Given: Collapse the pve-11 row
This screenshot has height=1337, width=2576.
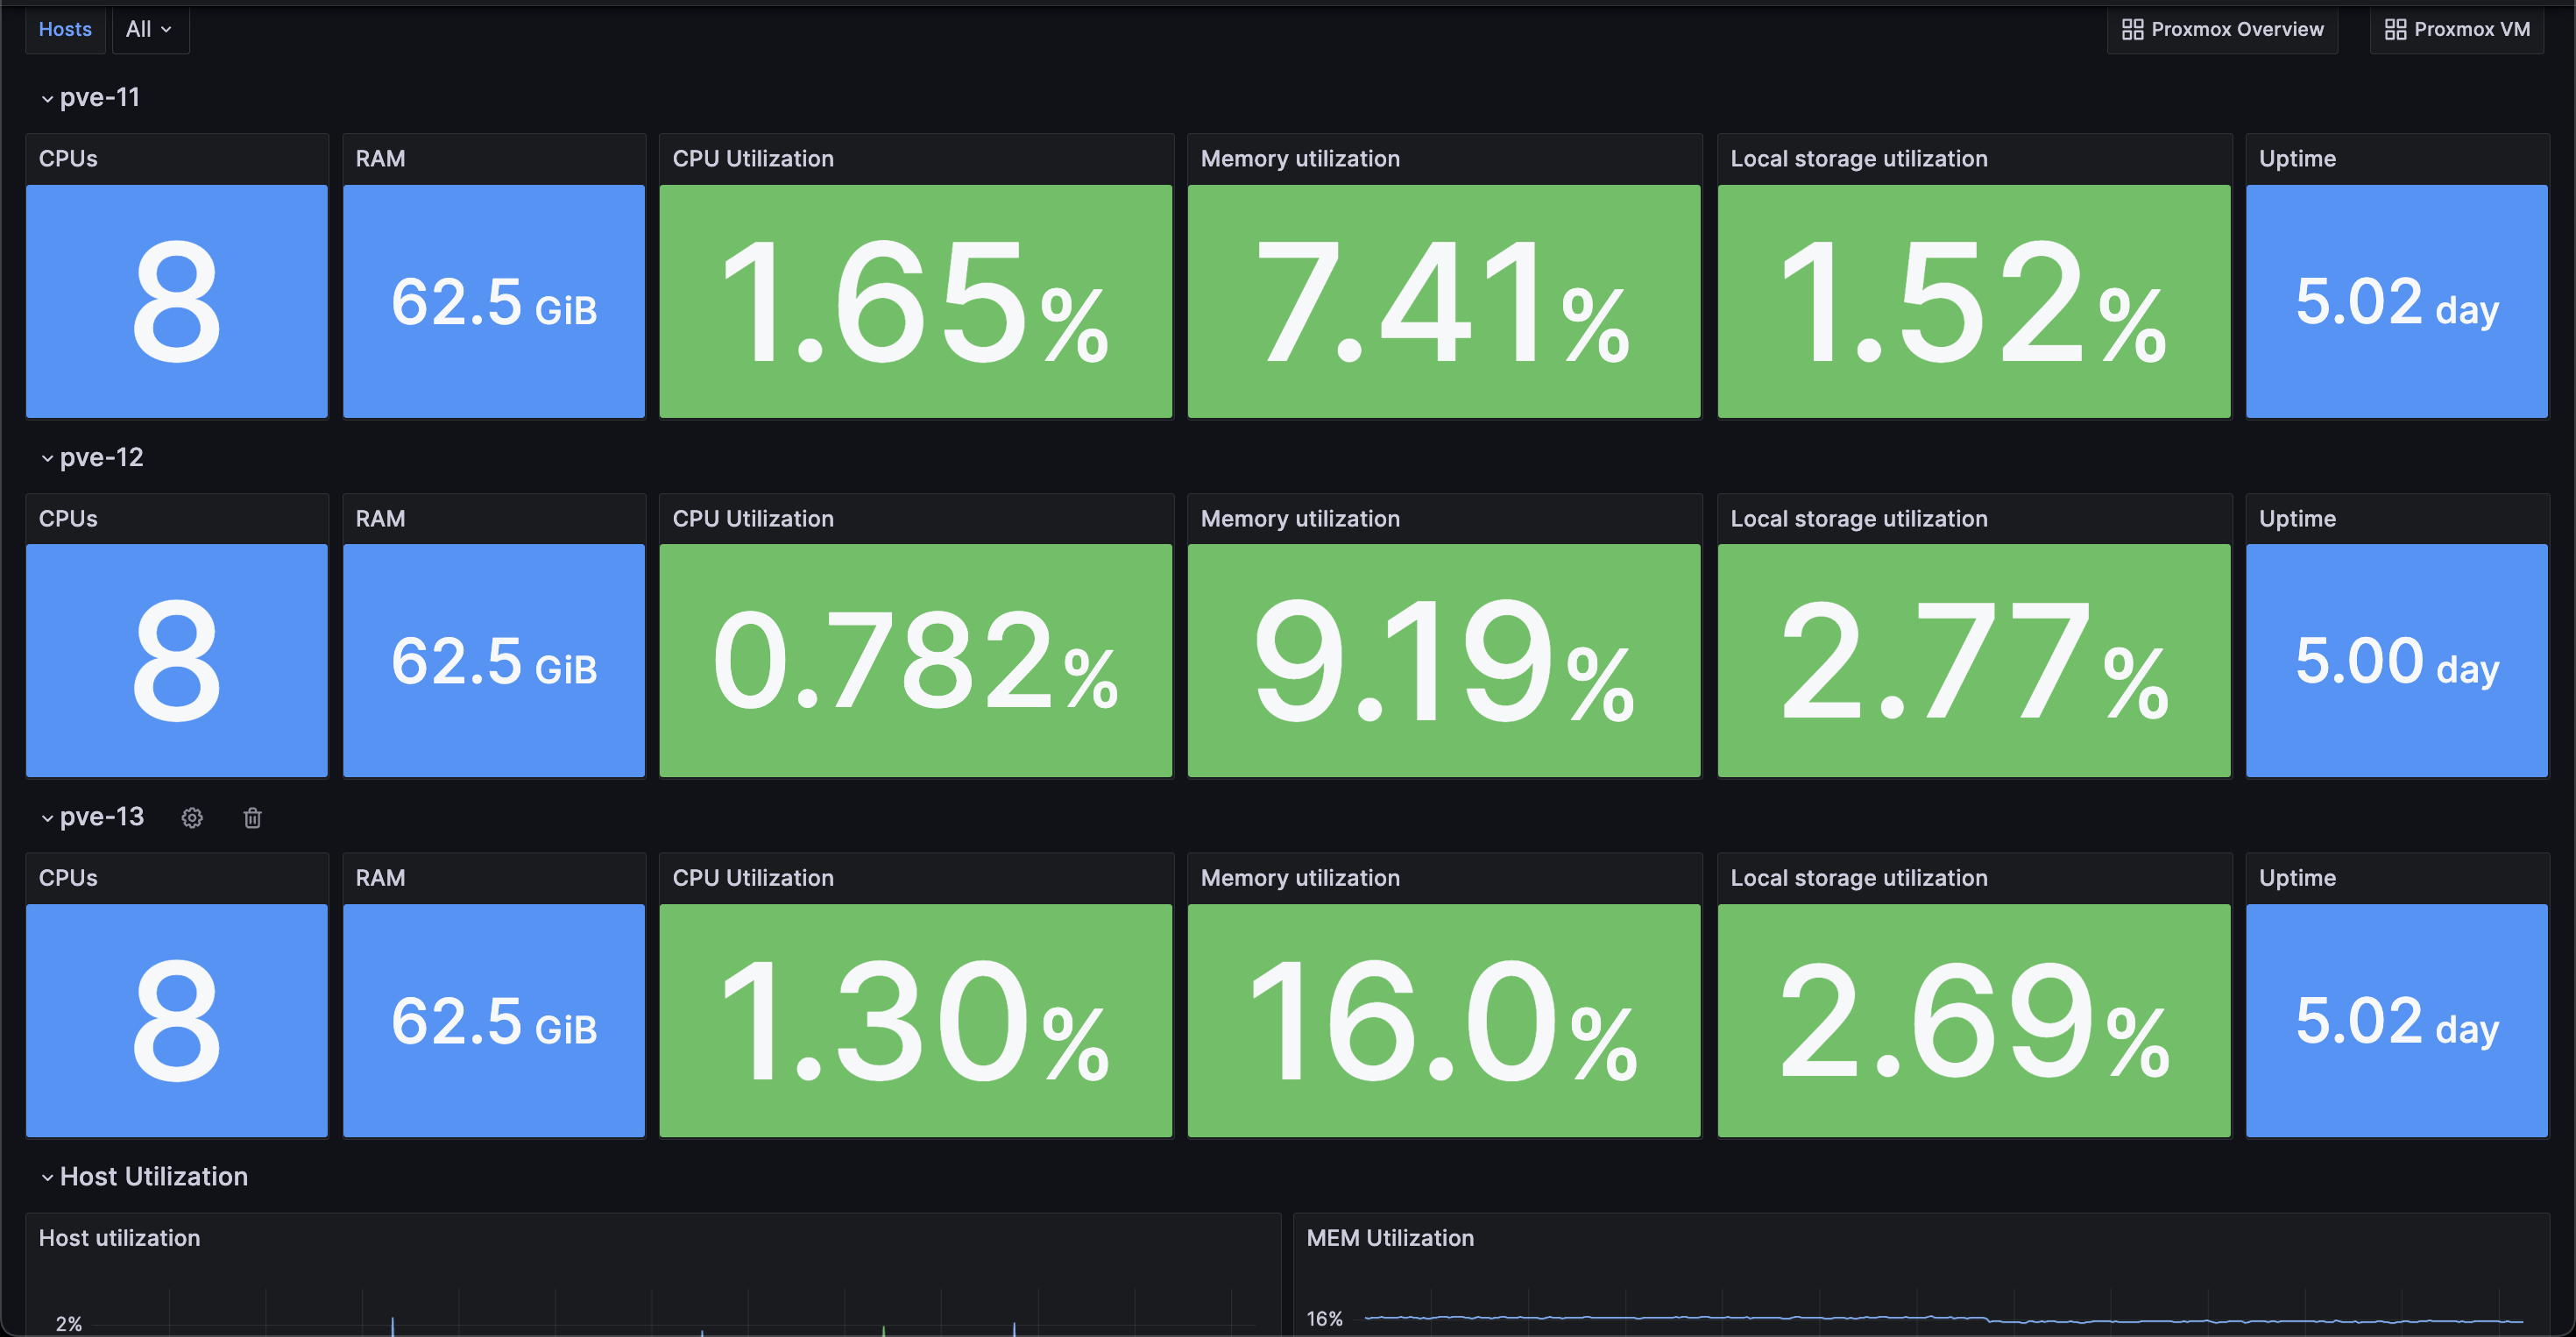Looking at the screenshot, I should click(47, 98).
